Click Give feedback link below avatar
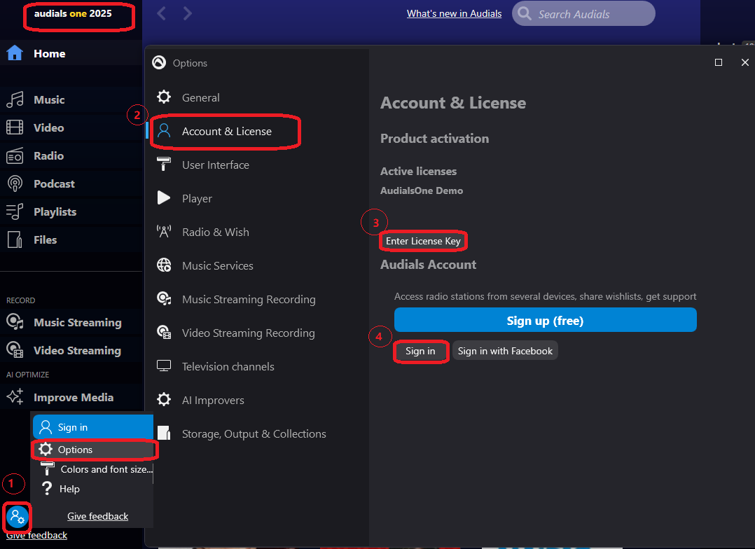755x549 pixels. coord(36,535)
